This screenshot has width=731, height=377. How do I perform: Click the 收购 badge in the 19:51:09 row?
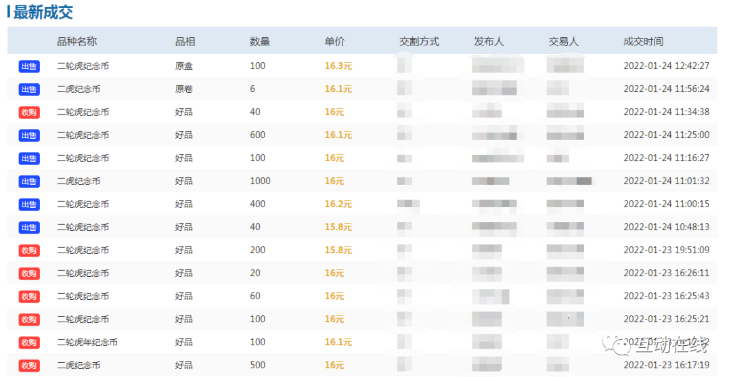click(x=29, y=250)
